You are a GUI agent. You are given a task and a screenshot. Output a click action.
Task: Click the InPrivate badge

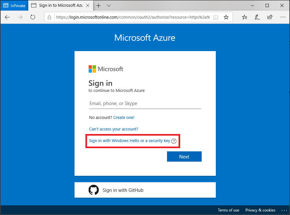[14, 5]
